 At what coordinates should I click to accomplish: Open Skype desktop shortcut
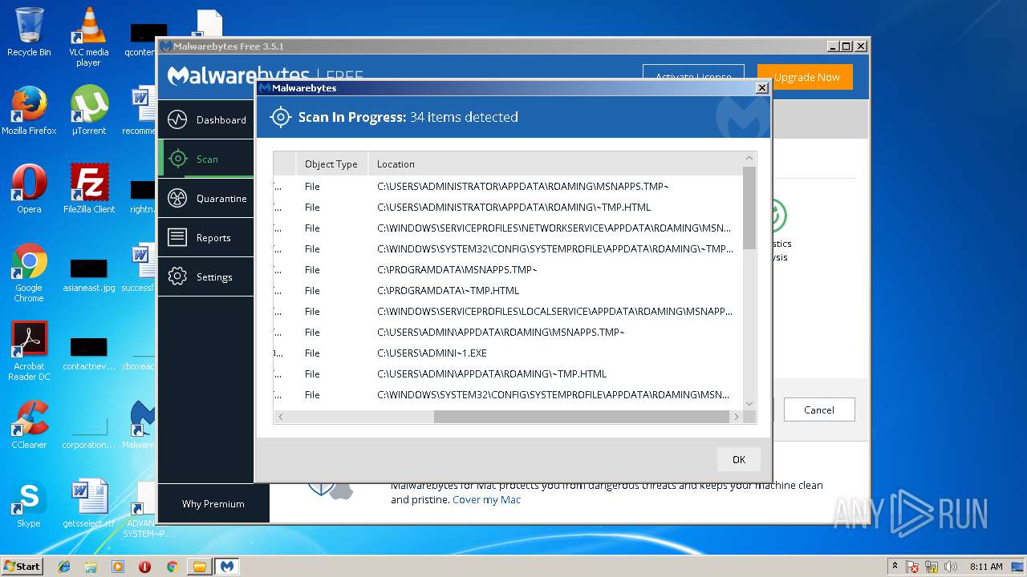click(x=29, y=502)
